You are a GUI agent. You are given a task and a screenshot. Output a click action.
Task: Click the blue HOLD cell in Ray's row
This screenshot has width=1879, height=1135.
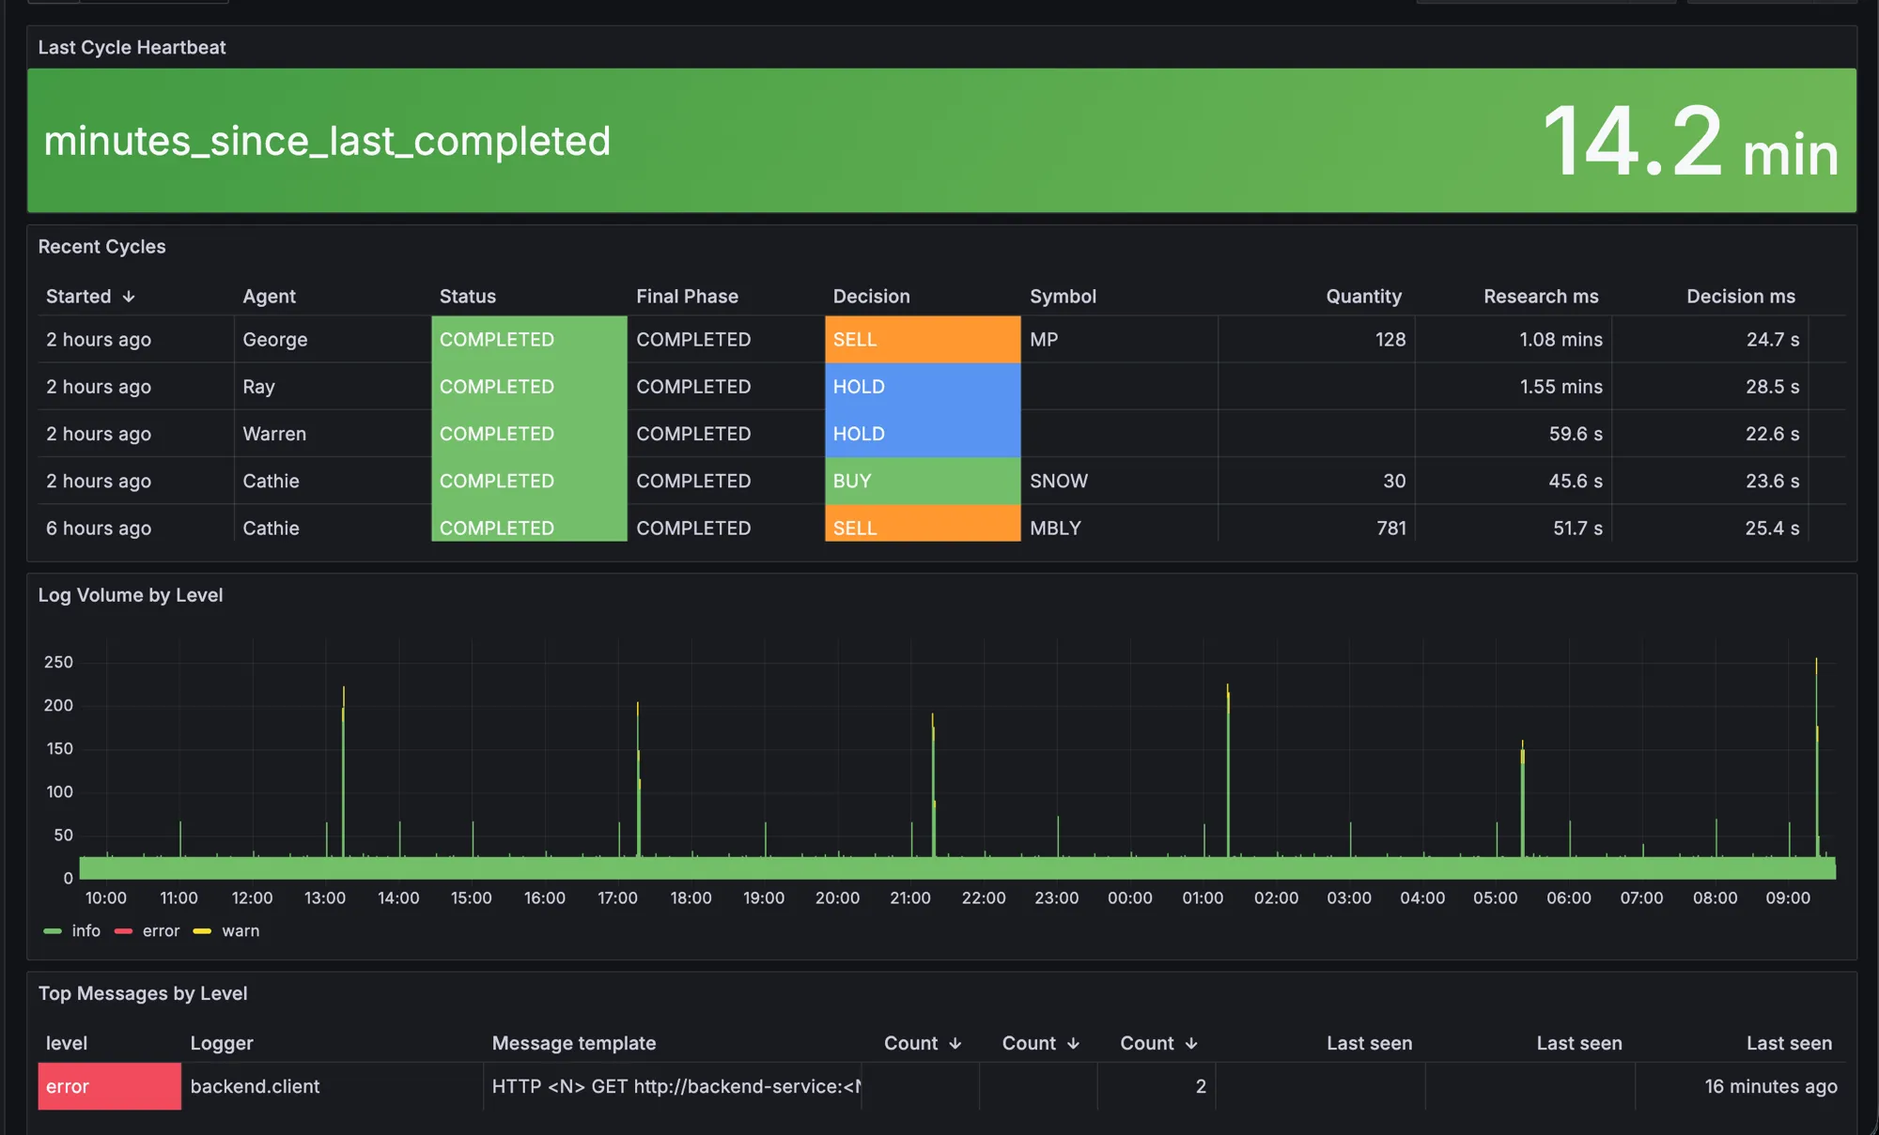click(x=923, y=387)
